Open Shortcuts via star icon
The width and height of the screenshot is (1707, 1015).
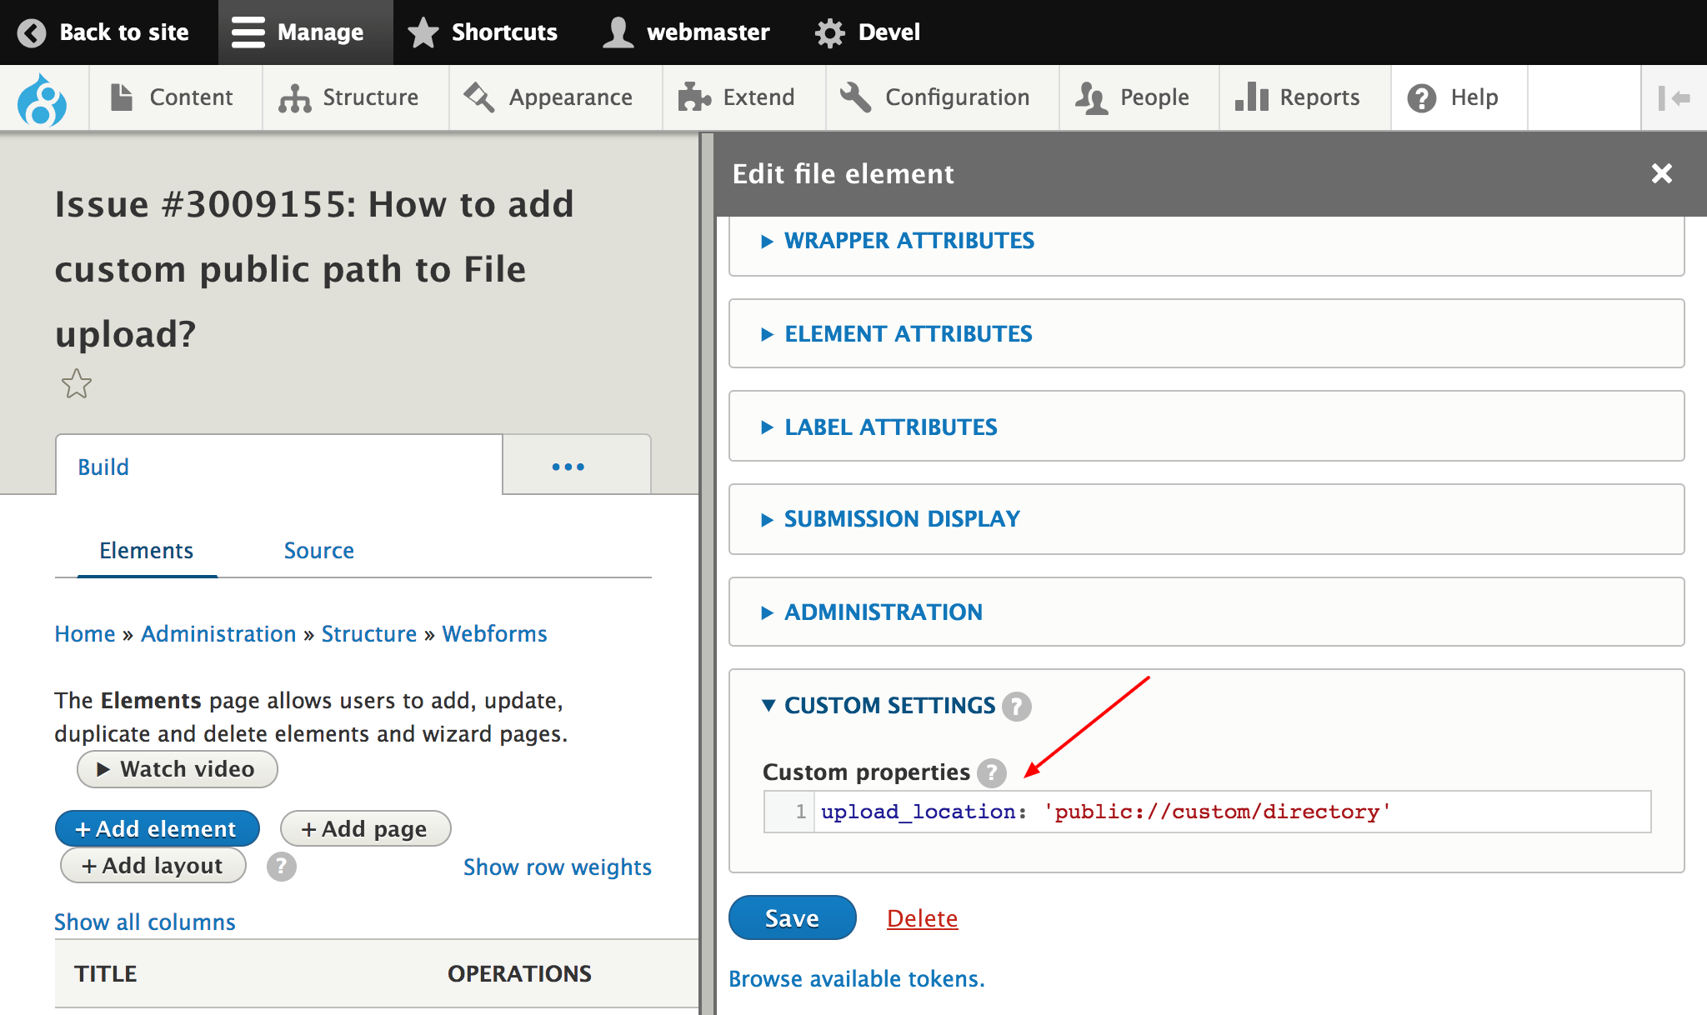click(423, 32)
